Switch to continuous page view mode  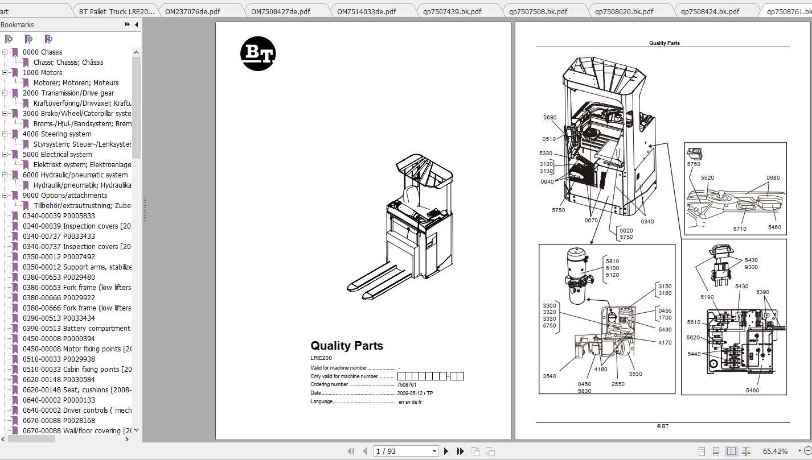tap(716, 451)
